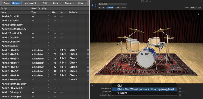Select group AnKit2:HH:o3:Pr

10,58
